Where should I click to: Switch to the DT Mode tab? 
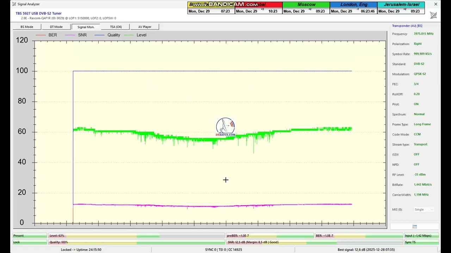pyautogui.click(x=56, y=27)
